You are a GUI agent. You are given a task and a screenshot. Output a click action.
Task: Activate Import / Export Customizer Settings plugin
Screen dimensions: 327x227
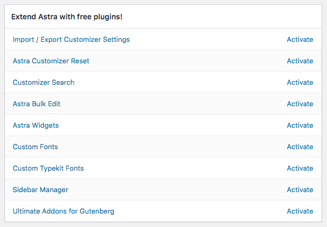click(x=300, y=40)
